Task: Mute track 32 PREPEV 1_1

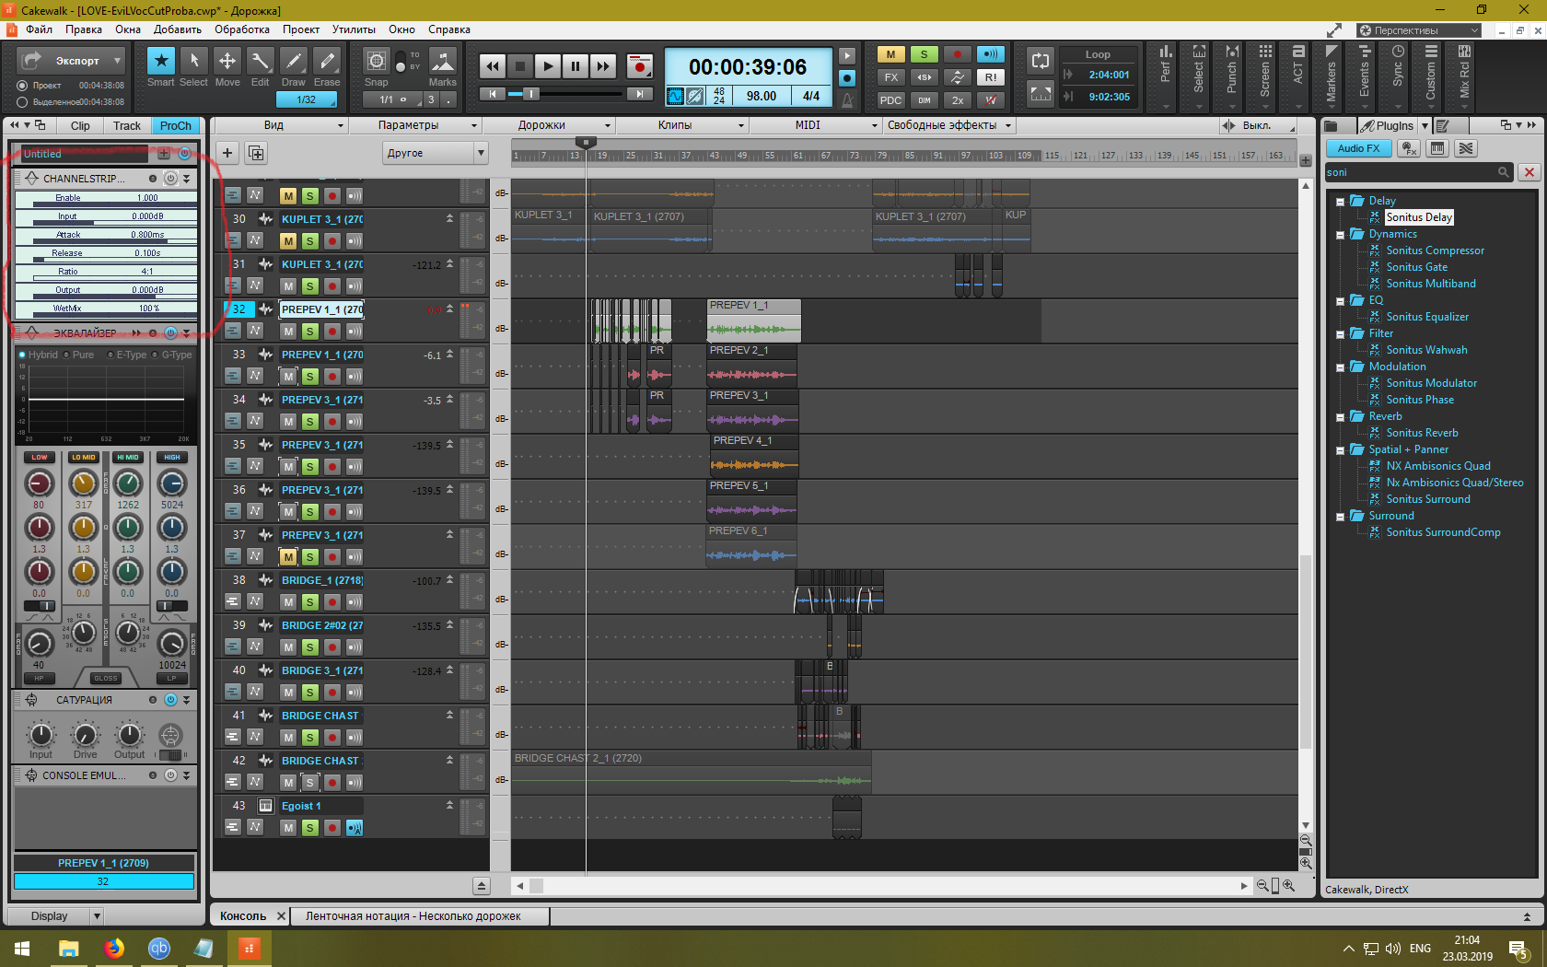Action: pyautogui.click(x=288, y=332)
